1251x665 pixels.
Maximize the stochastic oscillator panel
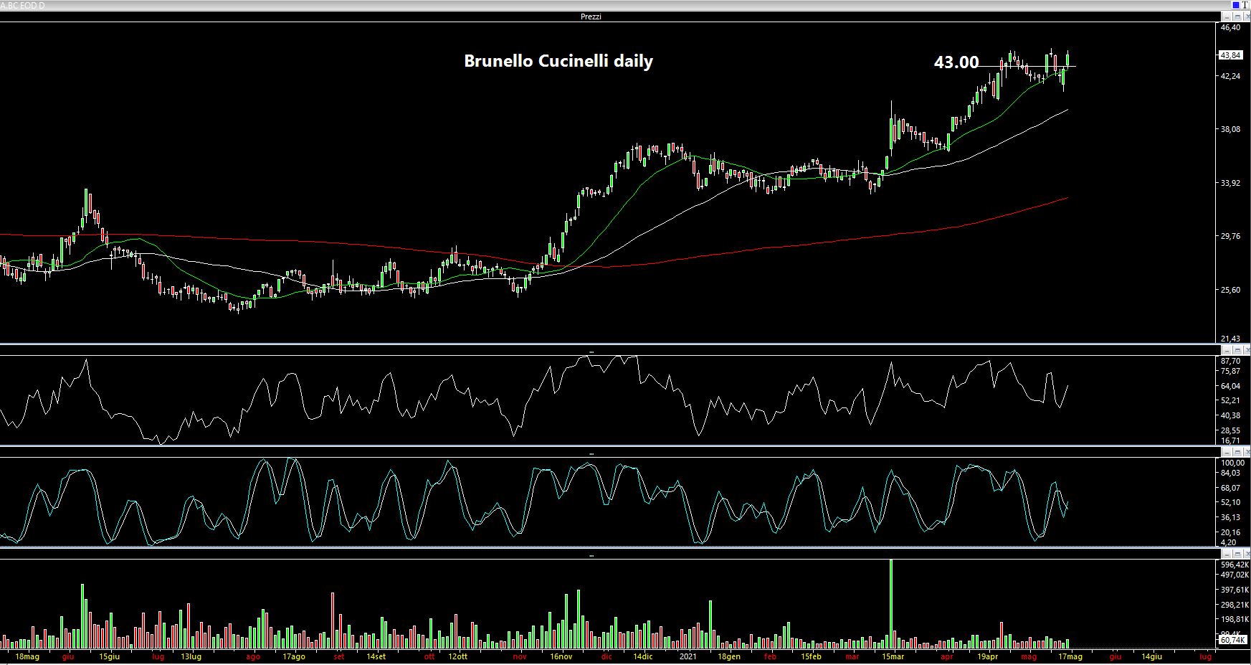1237,452
